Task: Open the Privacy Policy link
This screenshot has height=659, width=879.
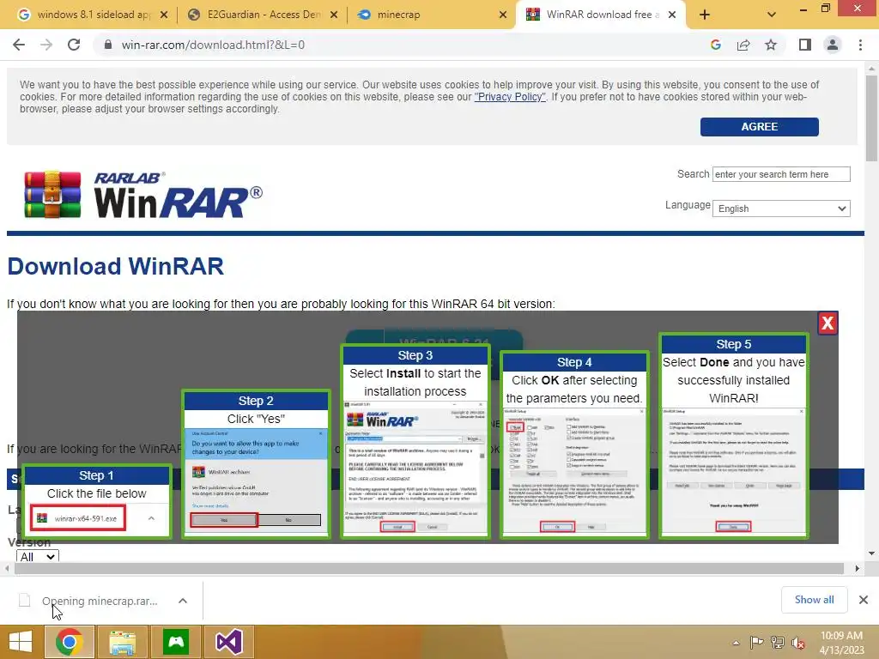Action: pyautogui.click(x=510, y=97)
